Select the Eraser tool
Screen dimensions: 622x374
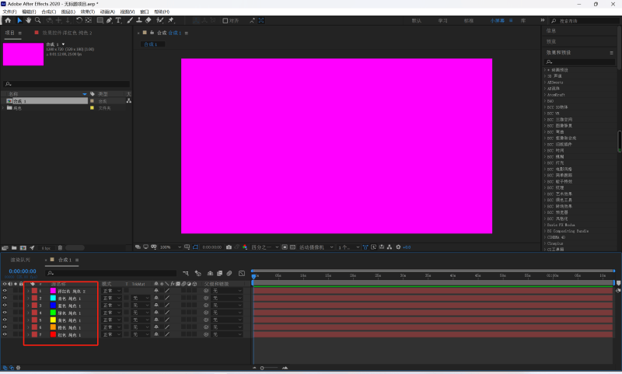click(149, 20)
